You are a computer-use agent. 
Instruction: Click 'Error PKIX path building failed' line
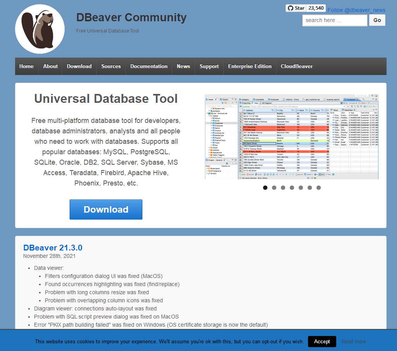click(x=151, y=325)
